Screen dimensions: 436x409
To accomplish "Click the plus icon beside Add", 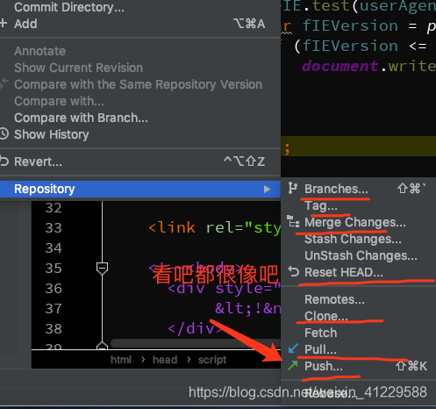I will pyautogui.click(x=4, y=23).
